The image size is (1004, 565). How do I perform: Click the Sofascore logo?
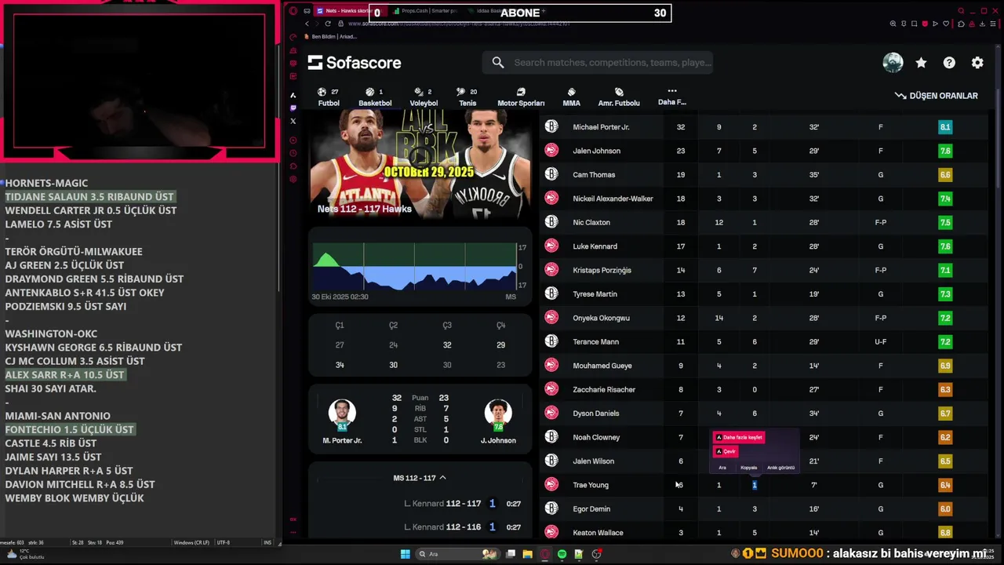click(x=354, y=63)
